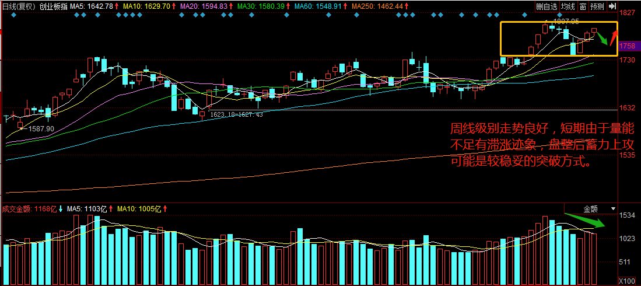641x286 pixels.
Task: Click the volume MA10: 1005亿 label
Action: click(139, 209)
